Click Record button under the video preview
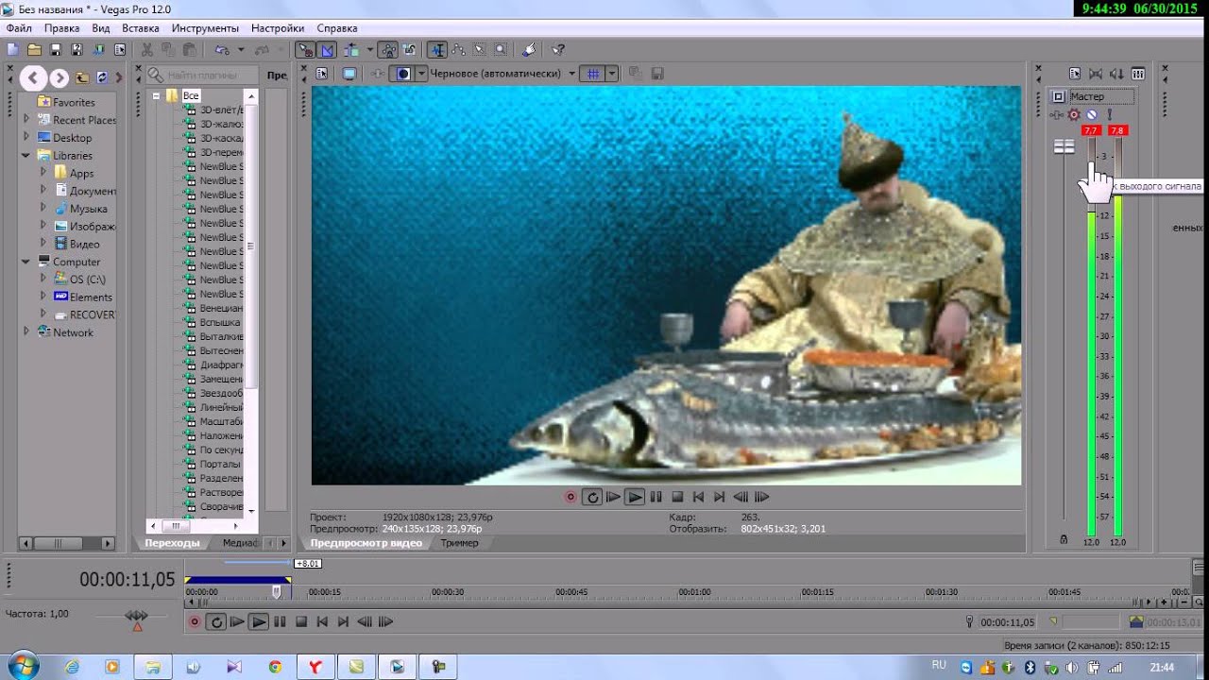The image size is (1209, 680). [x=570, y=497]
